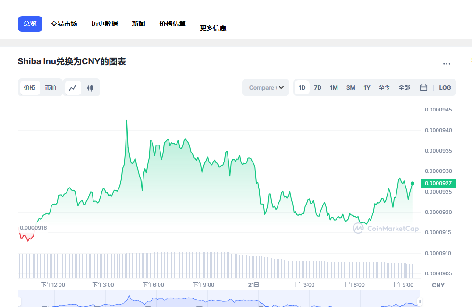This screenshot has width=472, height=307.
Task: Select the 全部 all-time range
Action: 405,88
